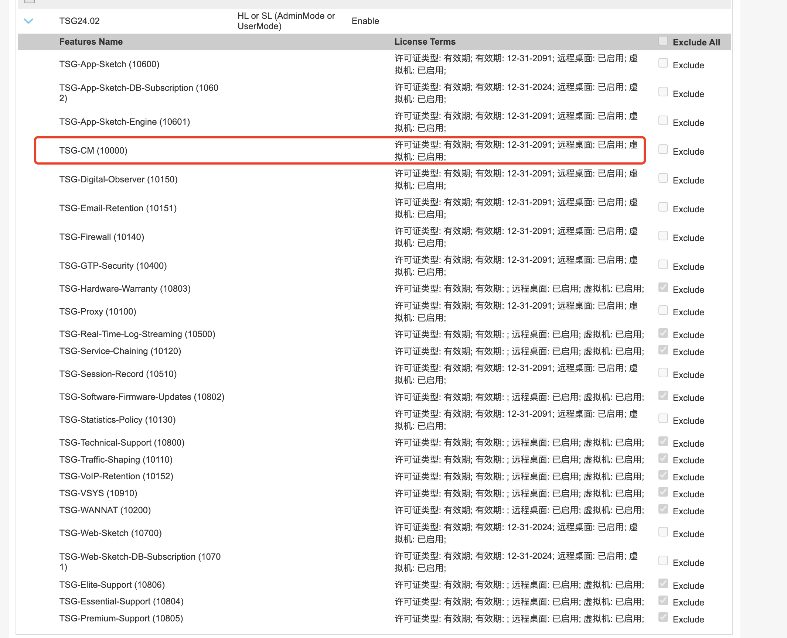Click the License Terms column header
This screenshot has width=787, height=638.
coord(425,42)
